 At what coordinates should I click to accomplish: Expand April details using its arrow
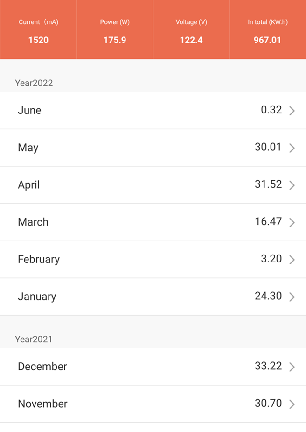click(x=292, y=185)
